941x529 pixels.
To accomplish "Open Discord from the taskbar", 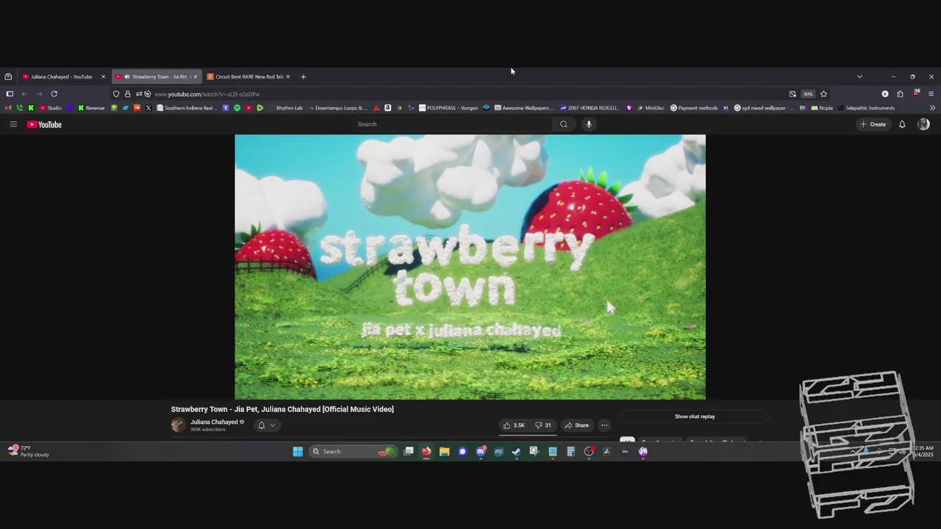I will (x=480, y=451).
